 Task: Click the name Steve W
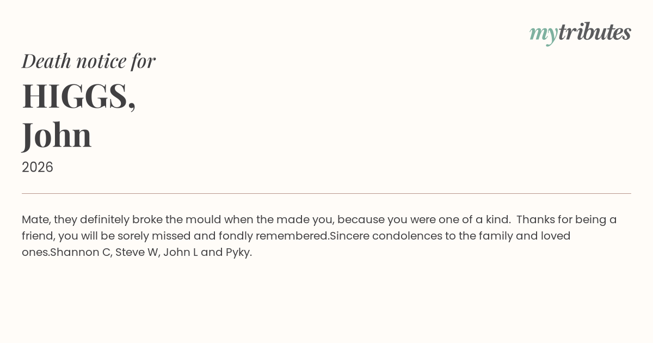pos(137,253)
